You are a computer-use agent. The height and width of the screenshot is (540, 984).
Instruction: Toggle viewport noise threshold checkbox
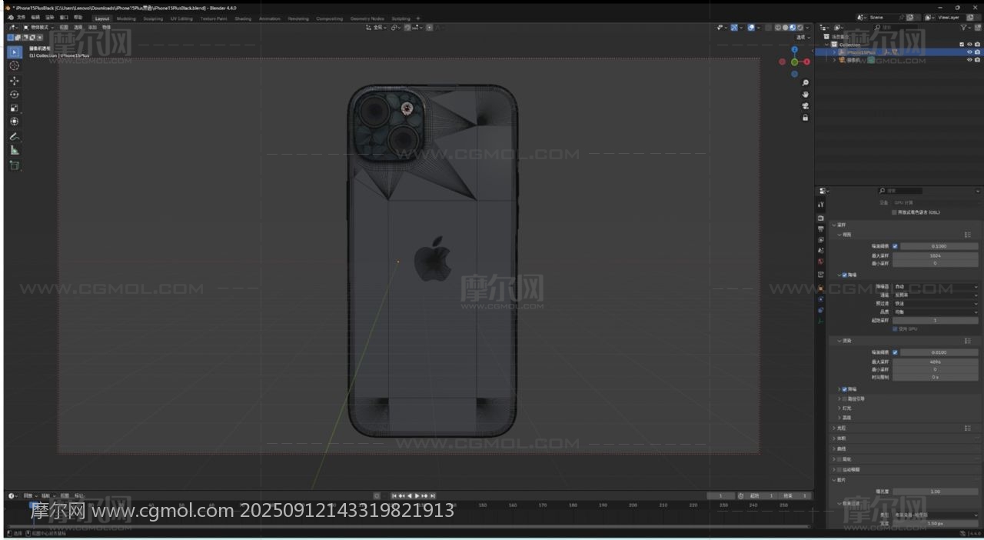pos(895,246)
